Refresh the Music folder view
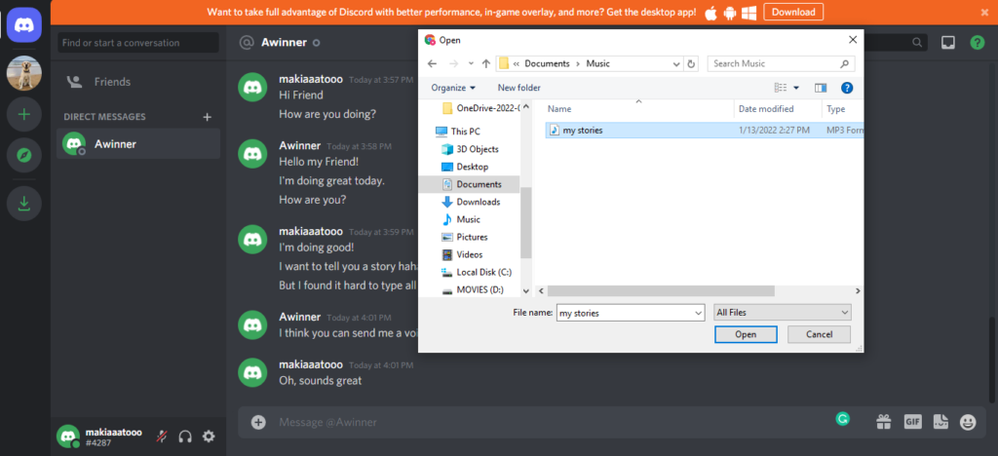 click(x=691, y=63)
